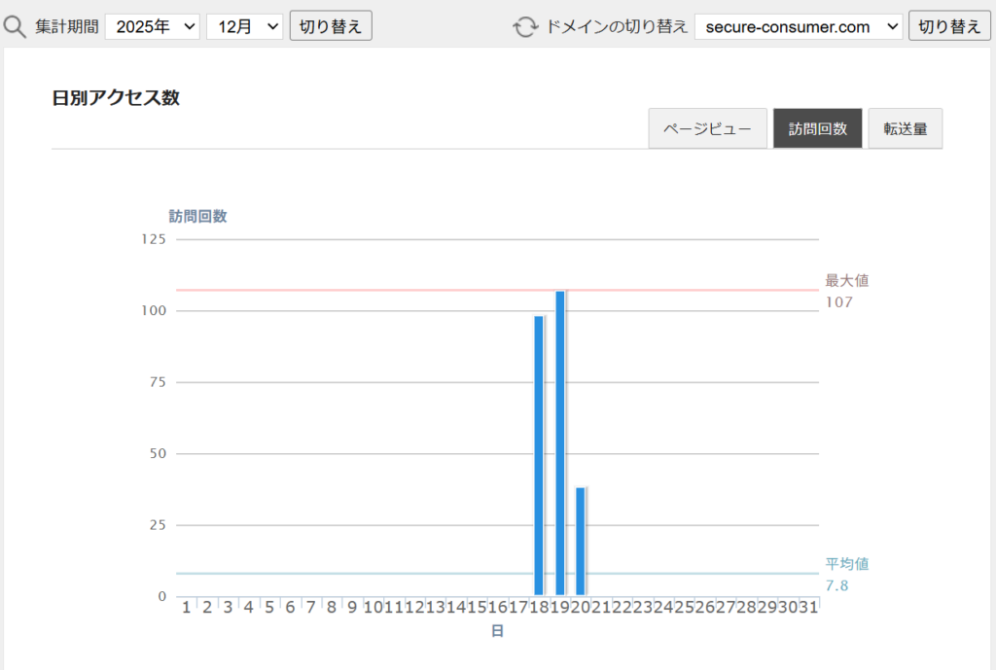This screenshot has height=670, width=996.
Task: Select the 訪問回数 tab
Action: pyautogui.click(x=817, y=128)
